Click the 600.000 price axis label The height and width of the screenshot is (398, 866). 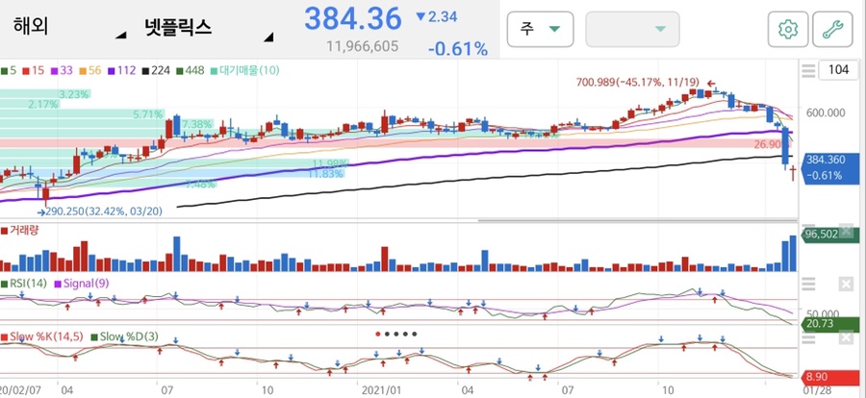click(826, 112)
